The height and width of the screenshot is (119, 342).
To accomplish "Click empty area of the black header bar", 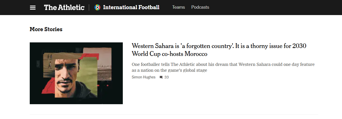I will (x=269, y=7).
